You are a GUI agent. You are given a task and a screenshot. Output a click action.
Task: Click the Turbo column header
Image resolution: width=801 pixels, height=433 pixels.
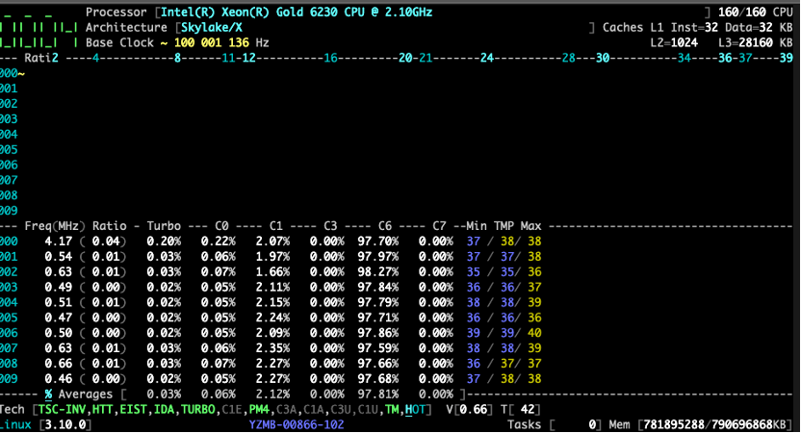click(164, 226)
